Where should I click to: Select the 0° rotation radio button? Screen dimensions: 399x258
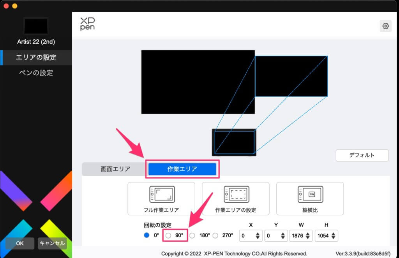click(147, 235)
